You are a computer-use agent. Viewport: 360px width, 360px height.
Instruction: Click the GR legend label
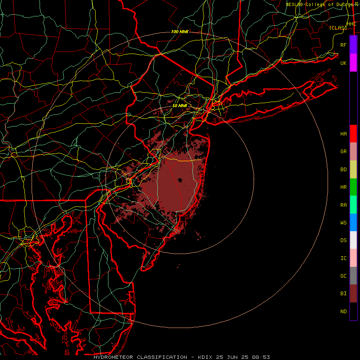click(344, 152)
